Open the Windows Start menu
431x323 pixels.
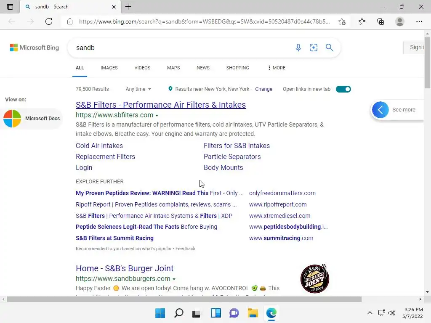[x=160, y=313]
